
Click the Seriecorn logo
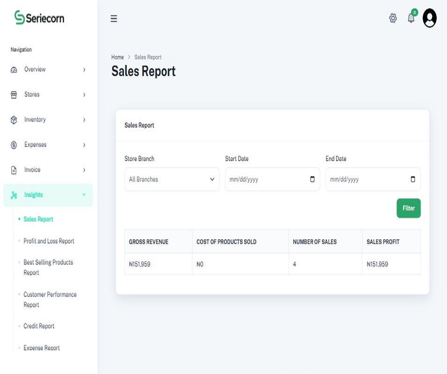[x=39, y=18]
